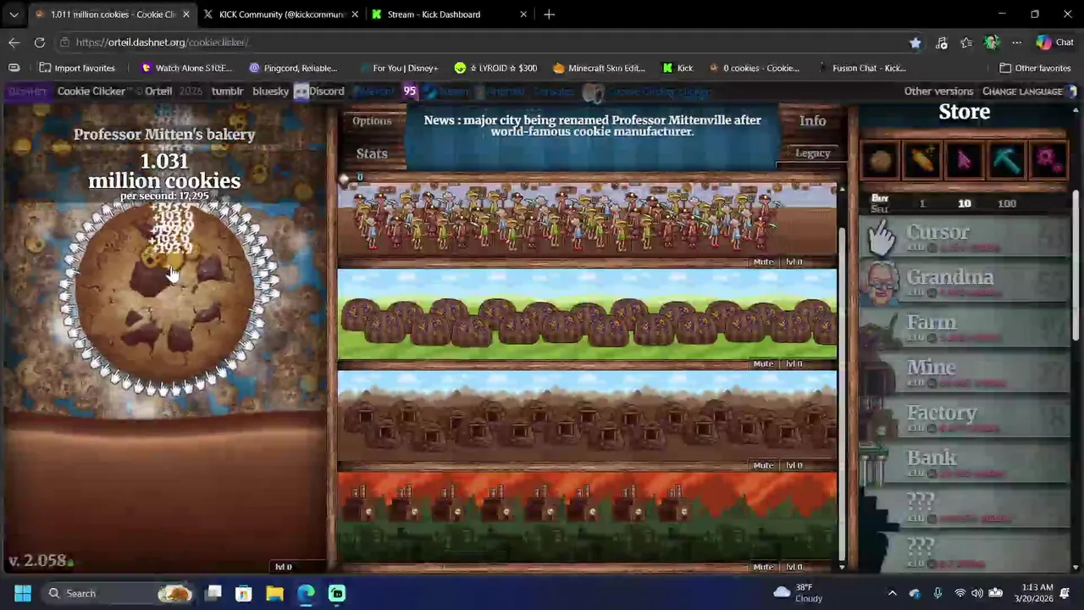1084x610 pixels.
Task: Purchase Grandma building in Store
Action: pos(965,283)
